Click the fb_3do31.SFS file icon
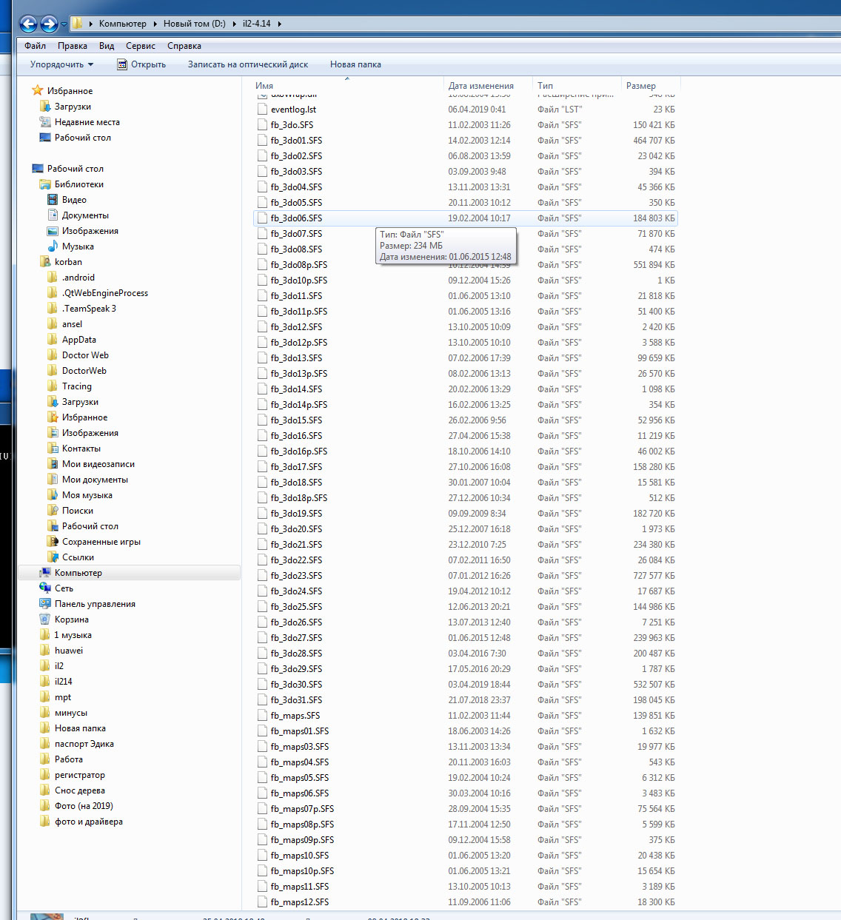841x920 pixels. coord(262,700)
